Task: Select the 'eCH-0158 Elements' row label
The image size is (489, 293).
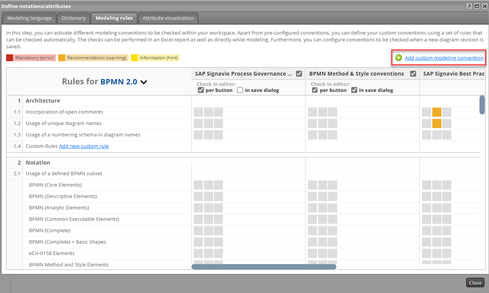Action: pyautogui.click(x=52, y=253)
